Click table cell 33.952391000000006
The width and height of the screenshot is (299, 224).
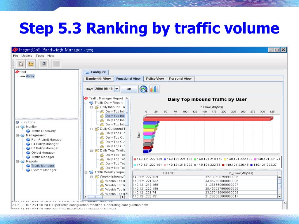(241, 181)
